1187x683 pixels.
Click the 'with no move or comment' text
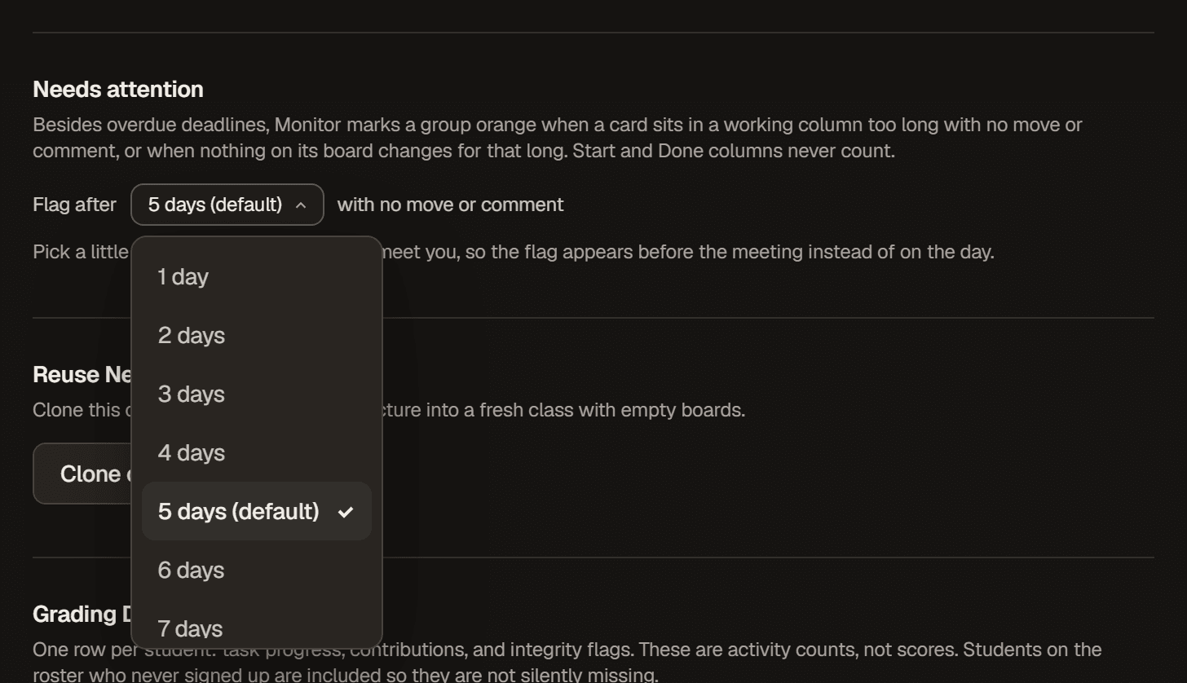(450, 205)
